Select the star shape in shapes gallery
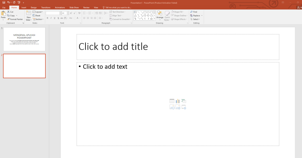The height and width of the screenshot is (158, 302). 151,19
